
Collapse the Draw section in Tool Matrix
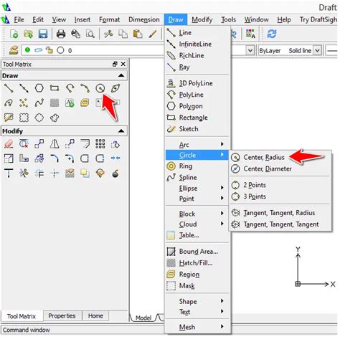tap(121, 75)
